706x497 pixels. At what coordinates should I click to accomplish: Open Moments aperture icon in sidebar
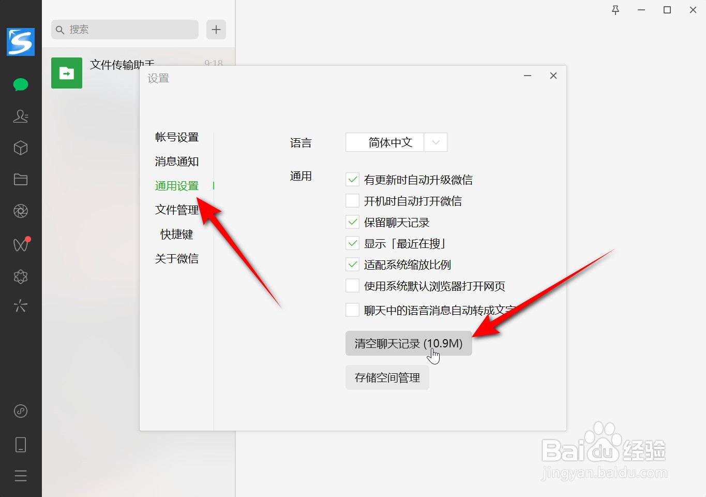21,211
